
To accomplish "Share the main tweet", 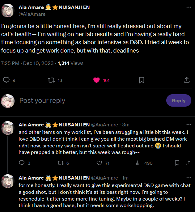I will (x=186, y=80).
